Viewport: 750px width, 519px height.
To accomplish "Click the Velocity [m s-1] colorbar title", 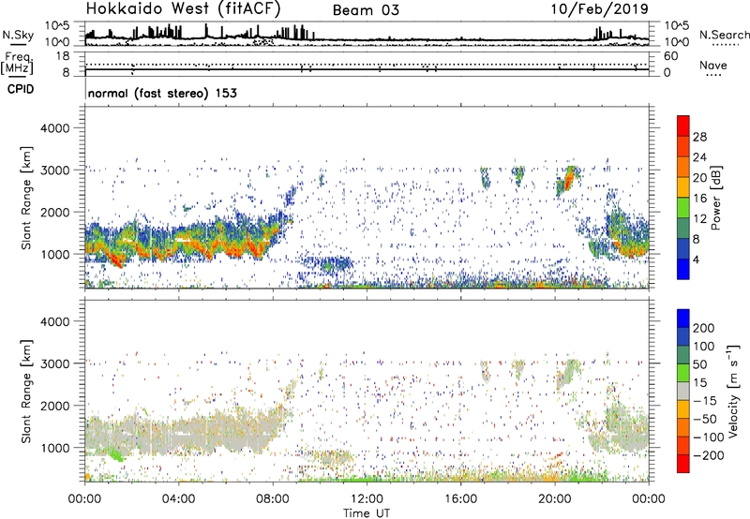I will tap(733, 391).
